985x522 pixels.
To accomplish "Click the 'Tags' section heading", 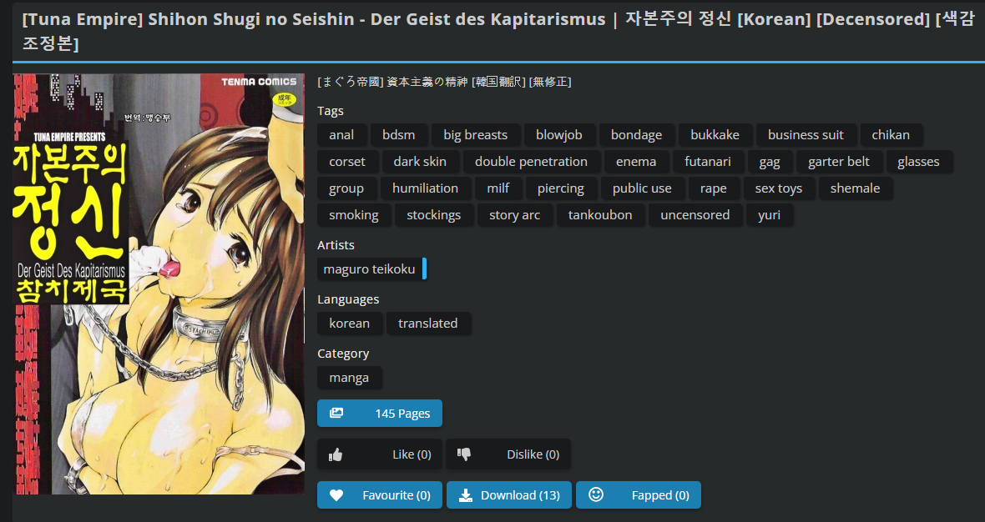I will pos(331,110).
